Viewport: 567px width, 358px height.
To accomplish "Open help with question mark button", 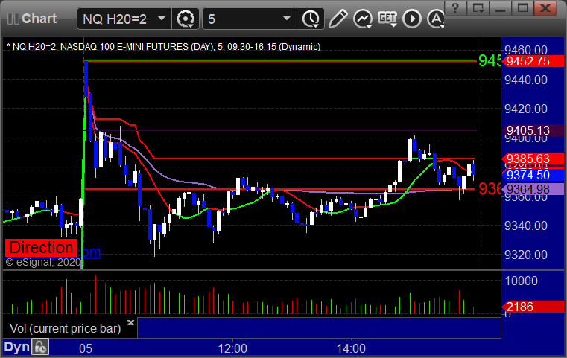I will pyautogui.click(x=455, y=8).
